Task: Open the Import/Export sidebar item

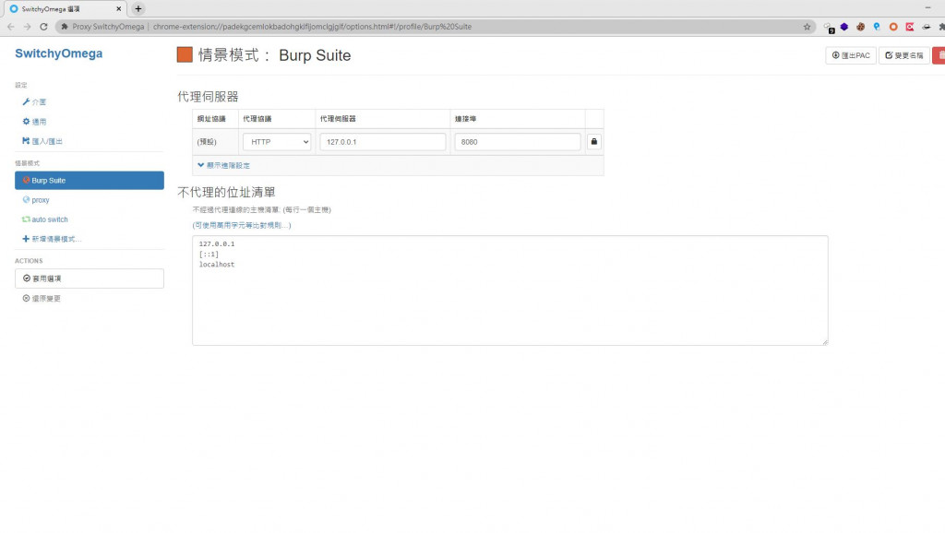Action: 42,141
